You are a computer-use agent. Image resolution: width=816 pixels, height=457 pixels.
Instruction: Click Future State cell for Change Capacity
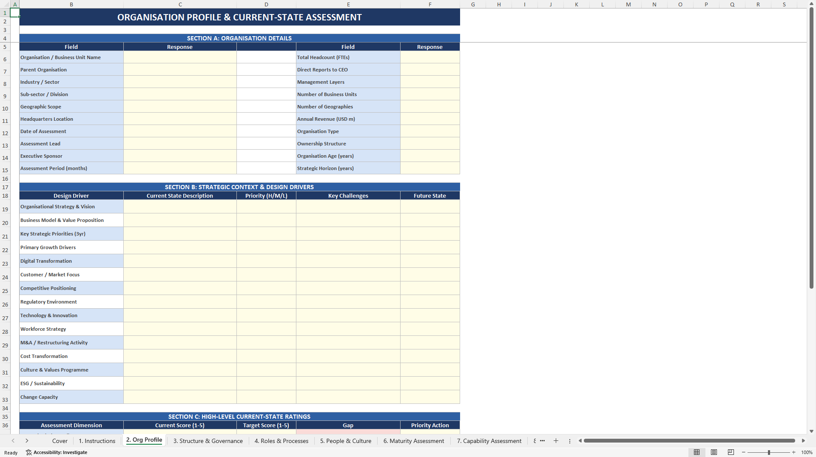point(430,397)
